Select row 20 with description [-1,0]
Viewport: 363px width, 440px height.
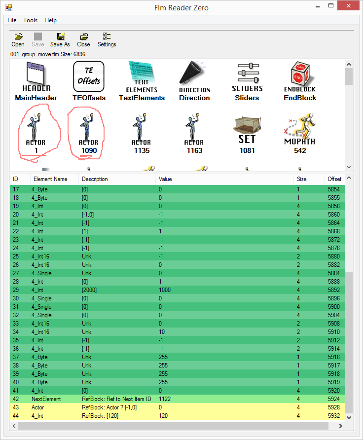(177, 215)
